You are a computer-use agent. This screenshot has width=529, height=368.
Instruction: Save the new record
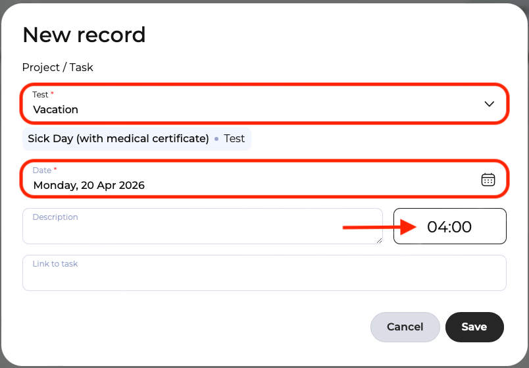tap(474, 327)
